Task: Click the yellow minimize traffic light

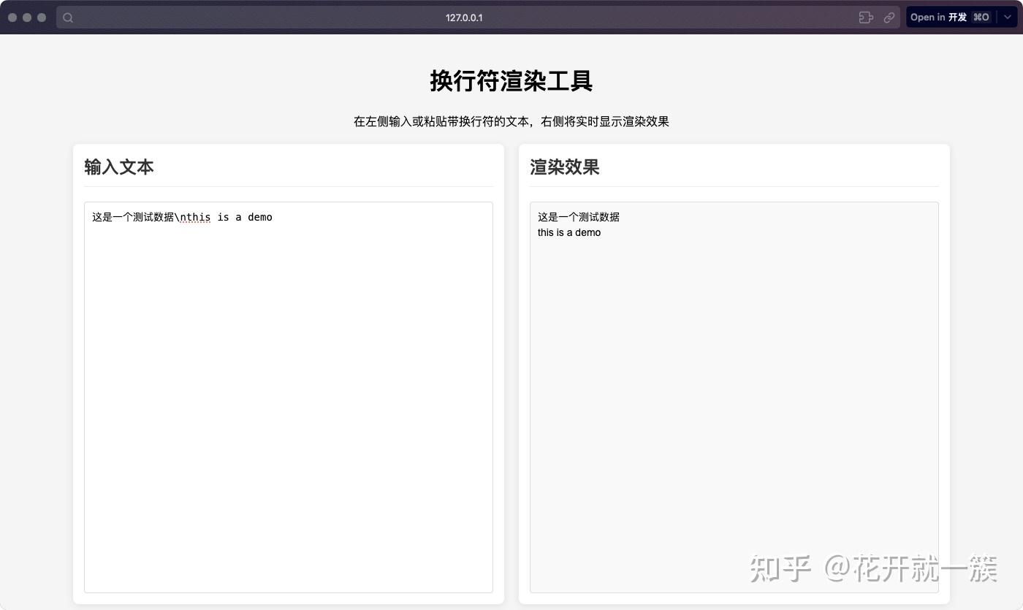Action: [x=28, y=17]
